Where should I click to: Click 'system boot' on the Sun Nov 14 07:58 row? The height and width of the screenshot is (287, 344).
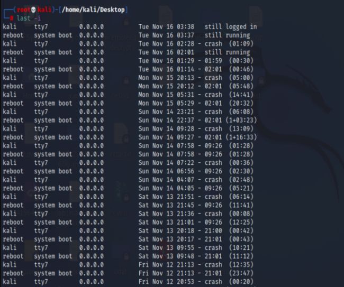click(53, 154)
